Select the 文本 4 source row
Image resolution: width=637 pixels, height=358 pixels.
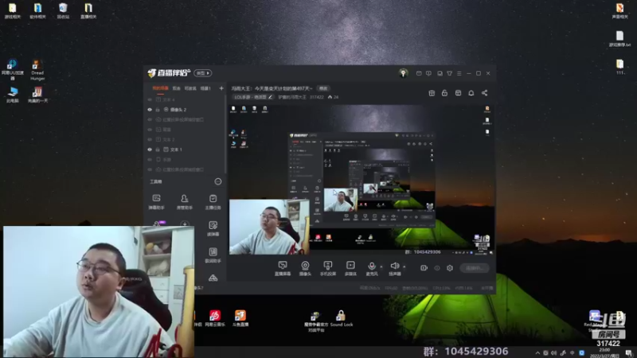click(x=185, y=99)
